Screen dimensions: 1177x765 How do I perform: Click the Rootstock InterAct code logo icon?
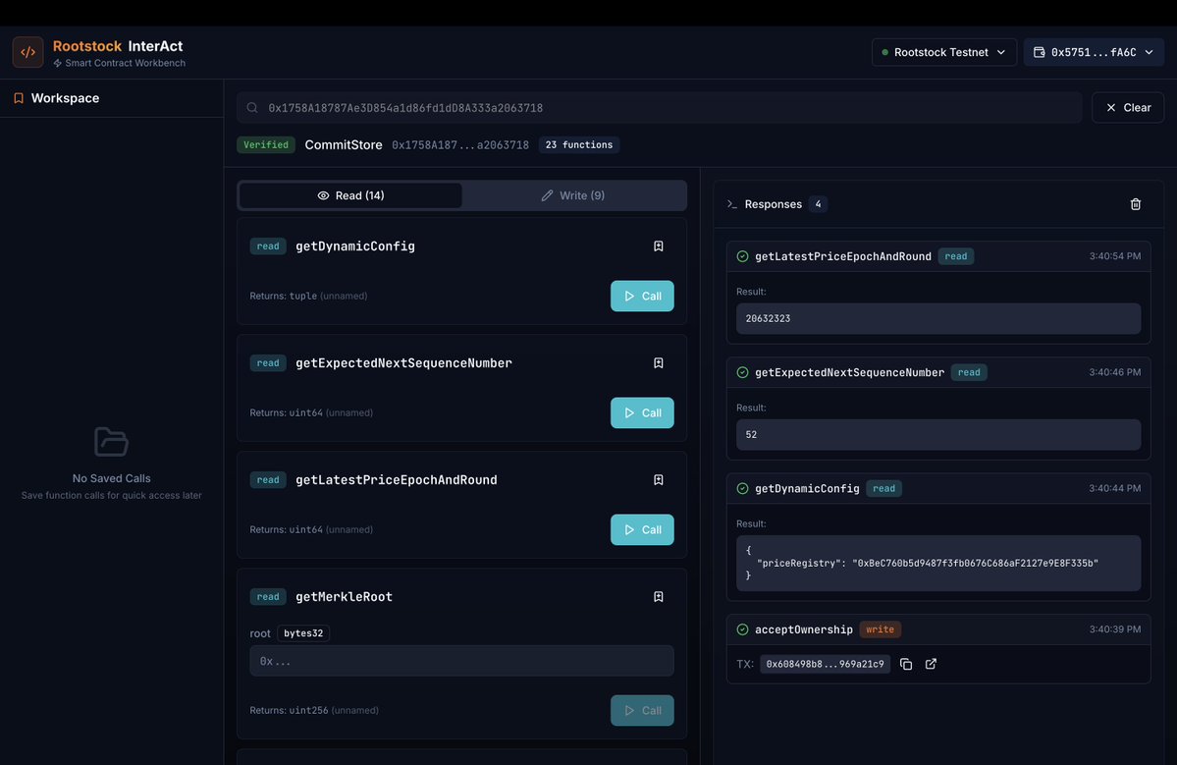[27, 53]
